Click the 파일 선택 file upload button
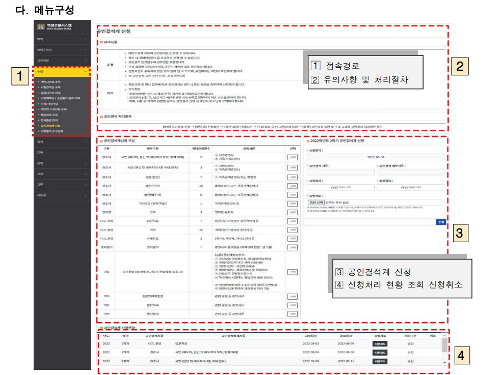 coord(316,202)
